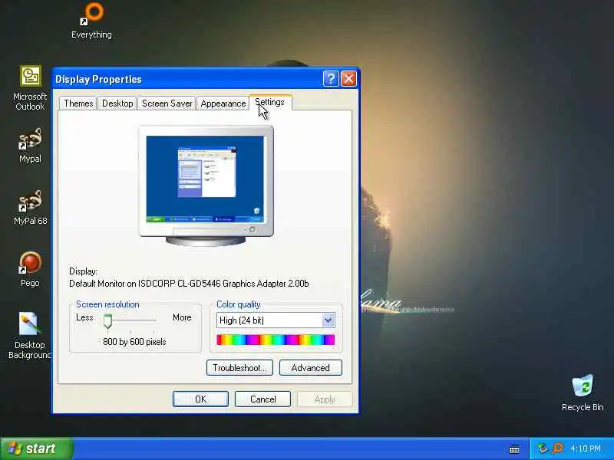
Task: Open the Everything desktop shortcut
Action: click(x=92, y=20)
